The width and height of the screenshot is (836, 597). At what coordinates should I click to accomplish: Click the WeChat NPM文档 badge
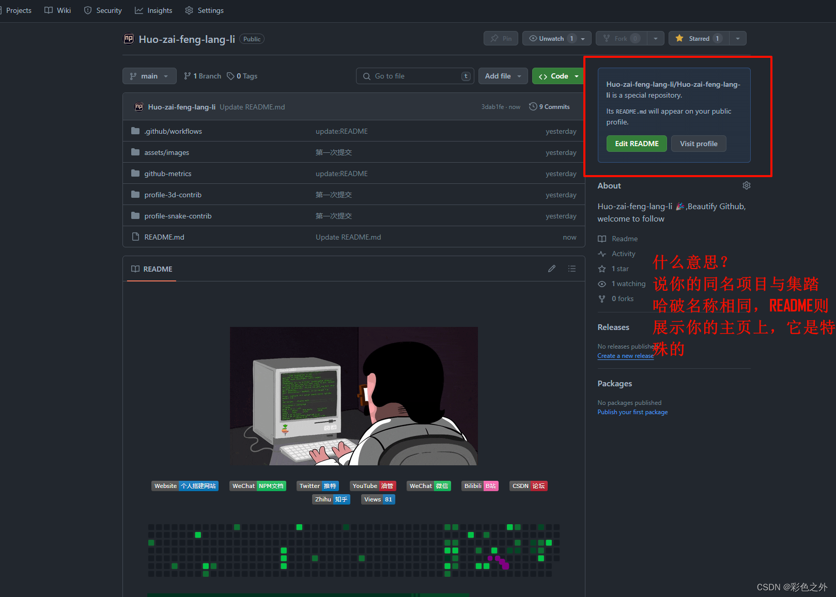click(x=258, y=486)
